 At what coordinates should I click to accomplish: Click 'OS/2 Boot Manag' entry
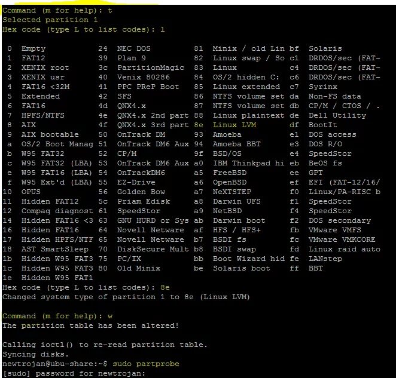point(57,145)
